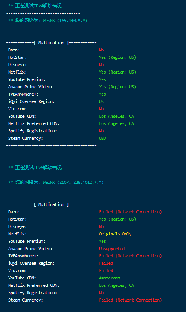Viewport: 186px width, 312px height.
Task: Click the IPv4 Dazn No result
Action: click(x=102, y=50)
